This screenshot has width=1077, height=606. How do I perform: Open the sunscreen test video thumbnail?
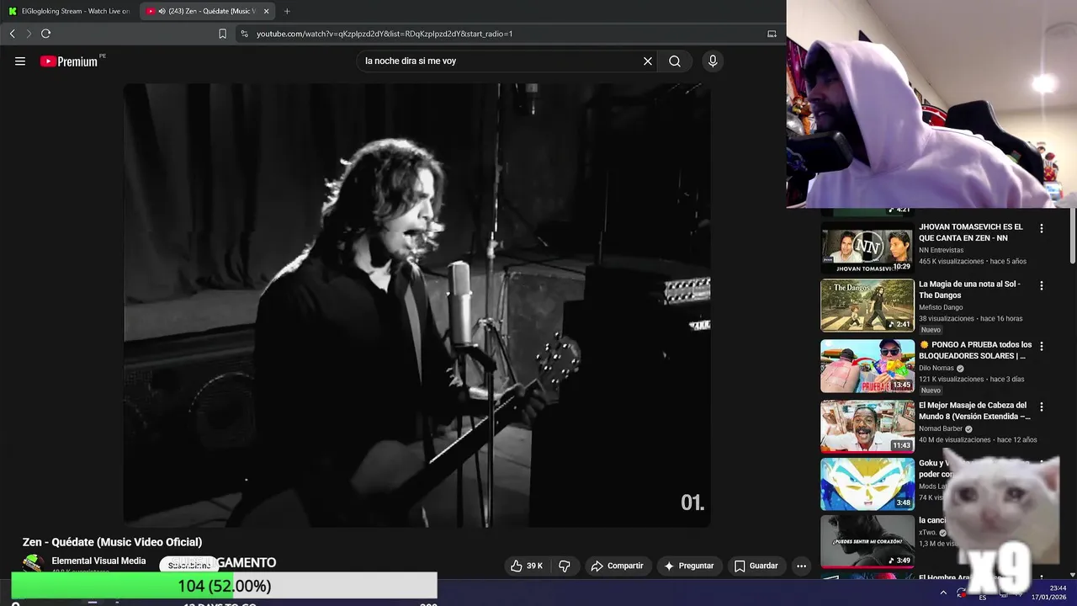point(867,366)
